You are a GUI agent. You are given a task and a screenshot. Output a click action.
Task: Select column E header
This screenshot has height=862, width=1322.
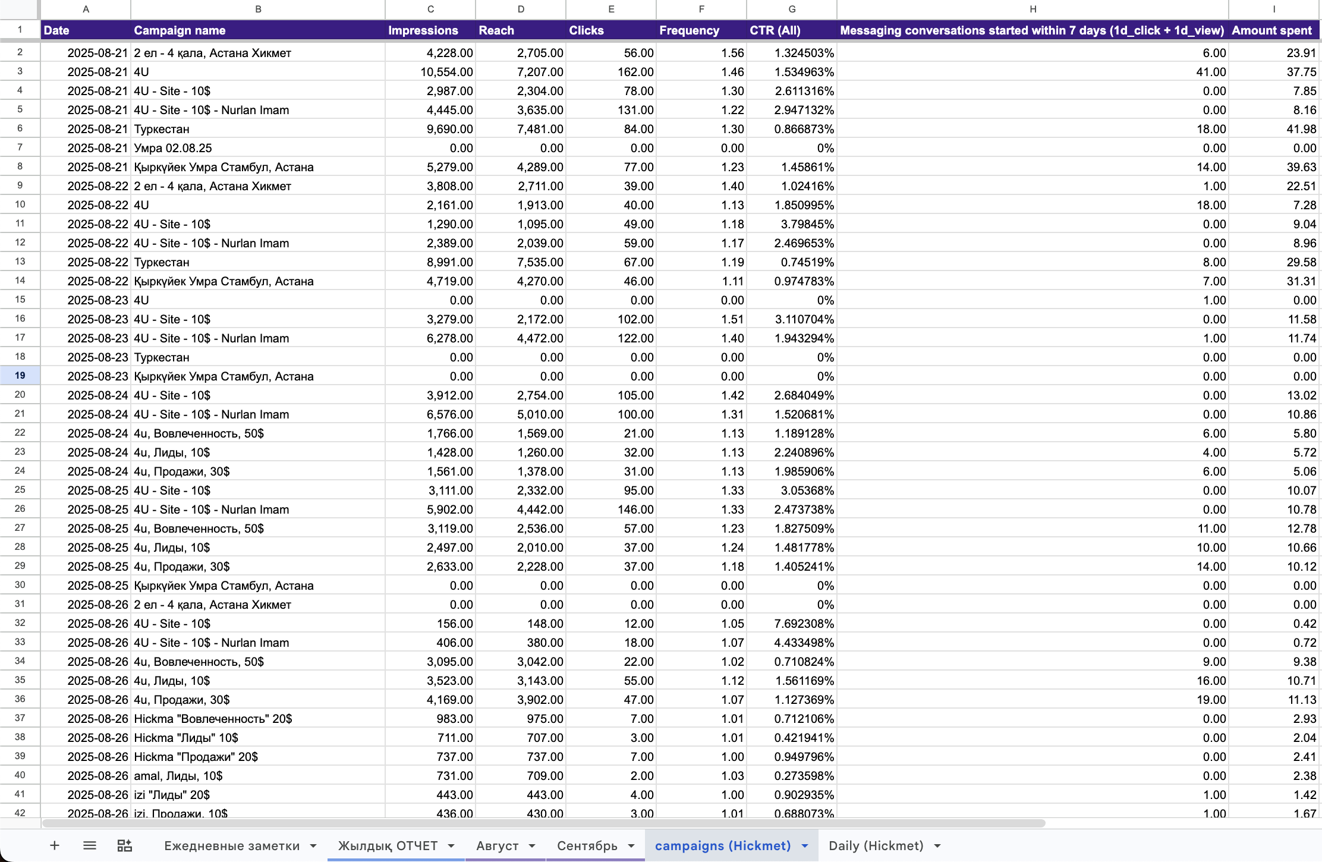pyautogui.click(x=611, y=10)
